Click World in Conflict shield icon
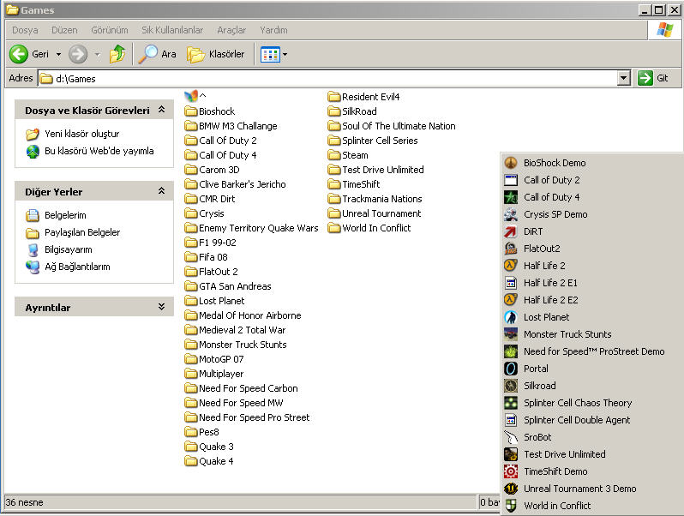The width and height of the screenshot is (684, 516). [x=511, y=506]
